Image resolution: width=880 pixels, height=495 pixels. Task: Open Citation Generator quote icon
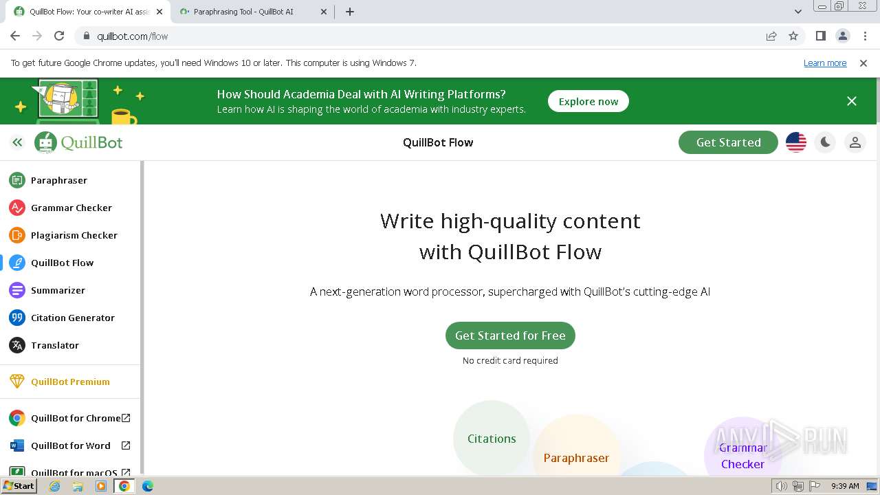pyautogui.click(x=17, y=318)
